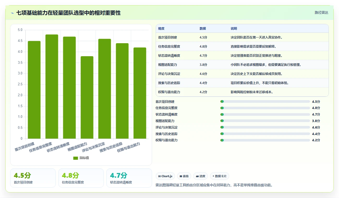
Task: Click the description 决定团队能否在第一天进入真实协作。
Action: (257, 37)
